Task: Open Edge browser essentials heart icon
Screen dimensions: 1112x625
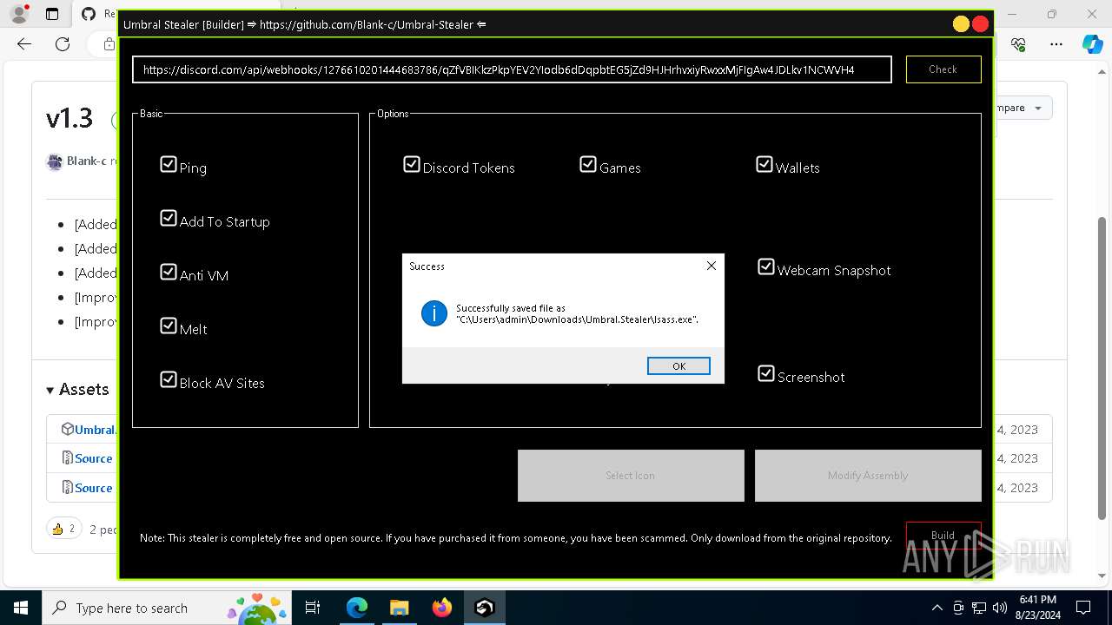Action: click(1018, 44)
